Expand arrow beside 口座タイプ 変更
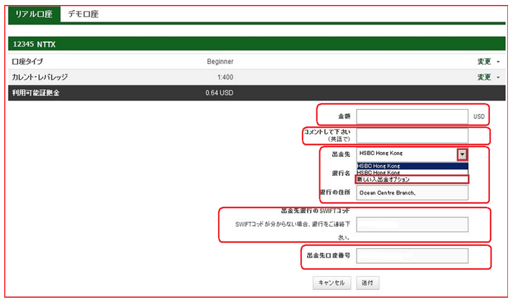Screen dimensions: 513x302 (x=498, y=62)
